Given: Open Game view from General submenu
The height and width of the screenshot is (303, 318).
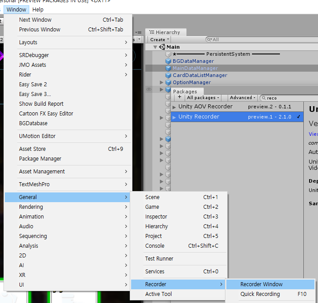Looking at the screenshot, I should tap(178, 207).
